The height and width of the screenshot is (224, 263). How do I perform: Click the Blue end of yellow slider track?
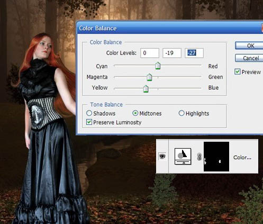[200, 88]
